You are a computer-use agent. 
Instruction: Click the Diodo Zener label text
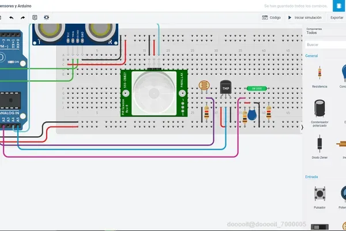click(x=319, y=158)
